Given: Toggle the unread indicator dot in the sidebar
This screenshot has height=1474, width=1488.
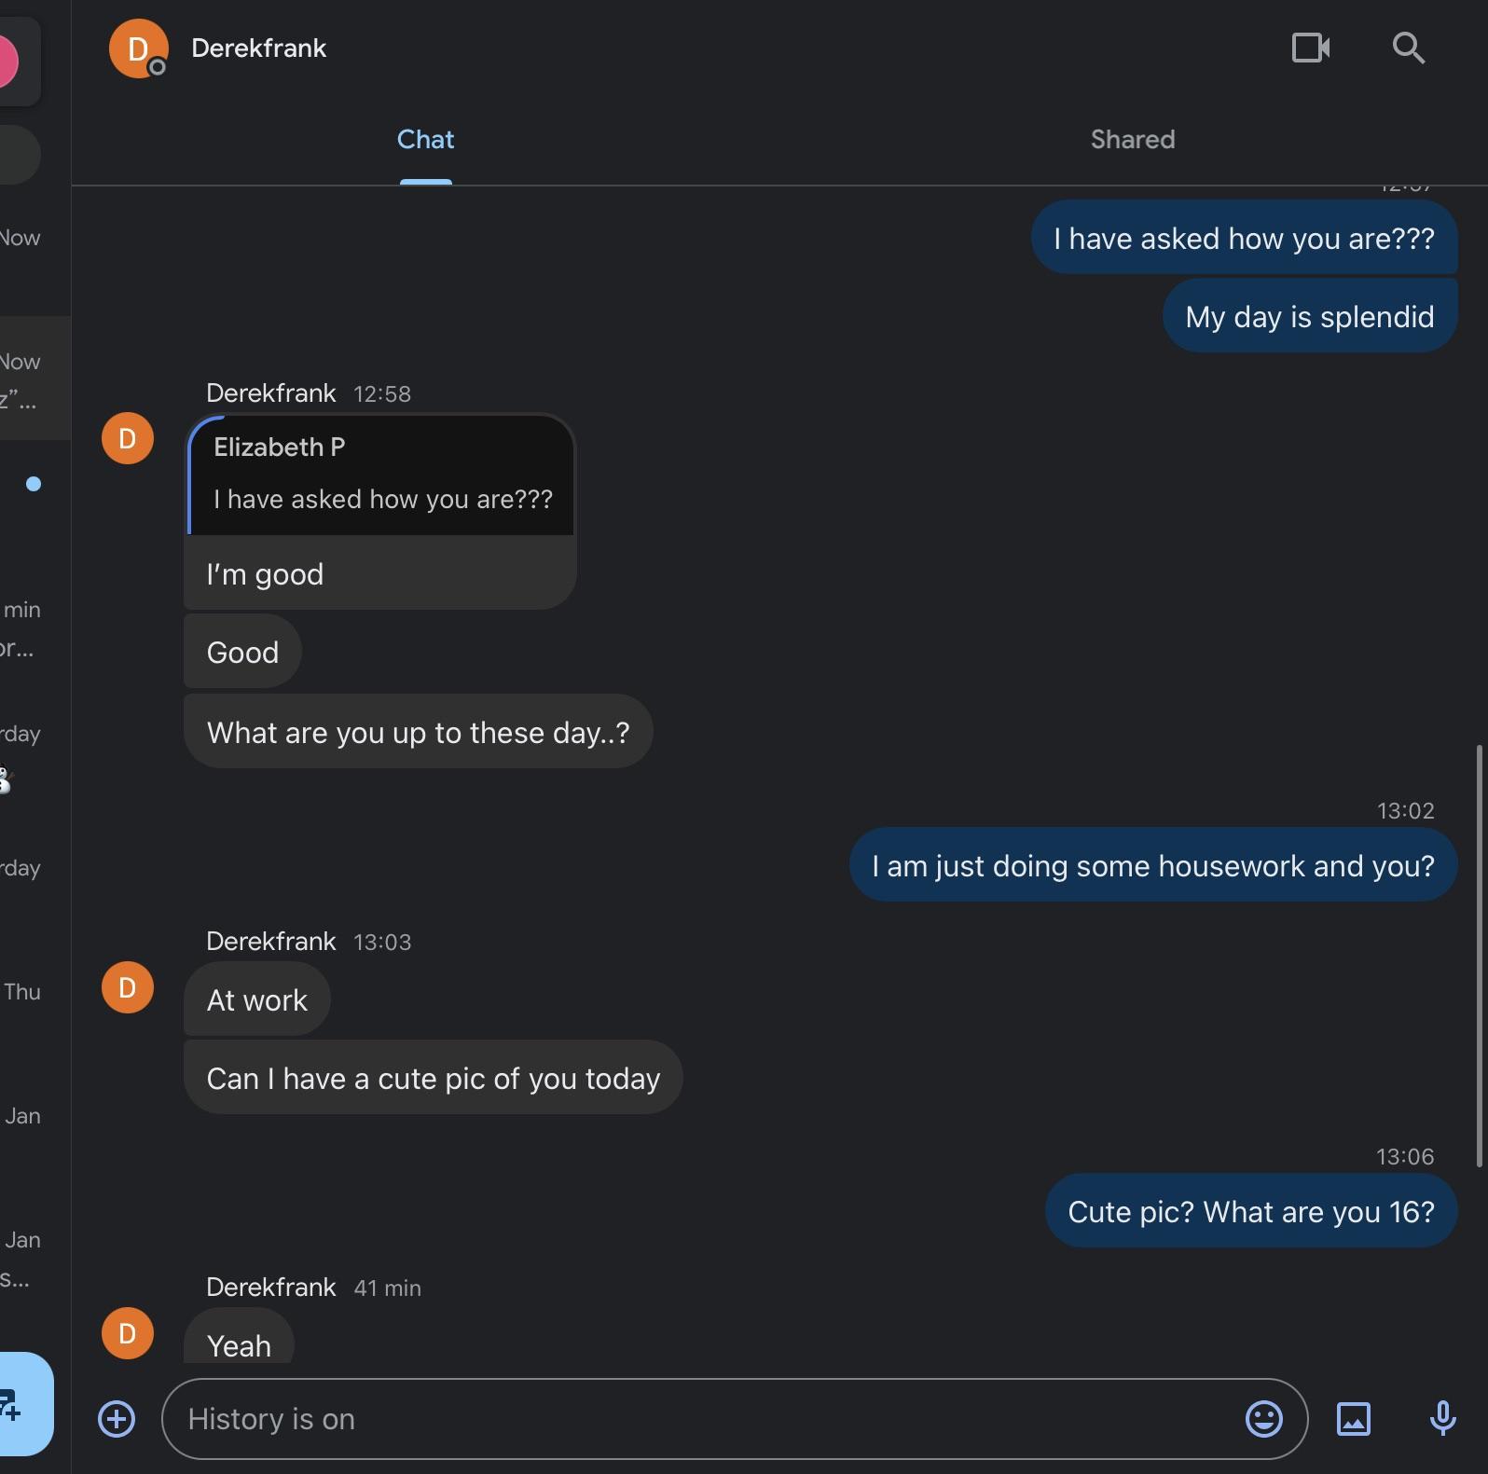Looking at the screenshot, I should pyautogui.click(x=34, y=484).
